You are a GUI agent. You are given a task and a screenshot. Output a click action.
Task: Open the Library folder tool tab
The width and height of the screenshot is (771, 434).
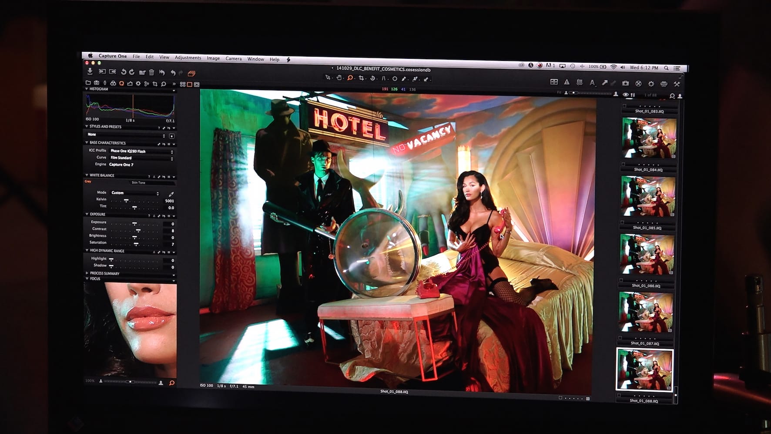88,83
